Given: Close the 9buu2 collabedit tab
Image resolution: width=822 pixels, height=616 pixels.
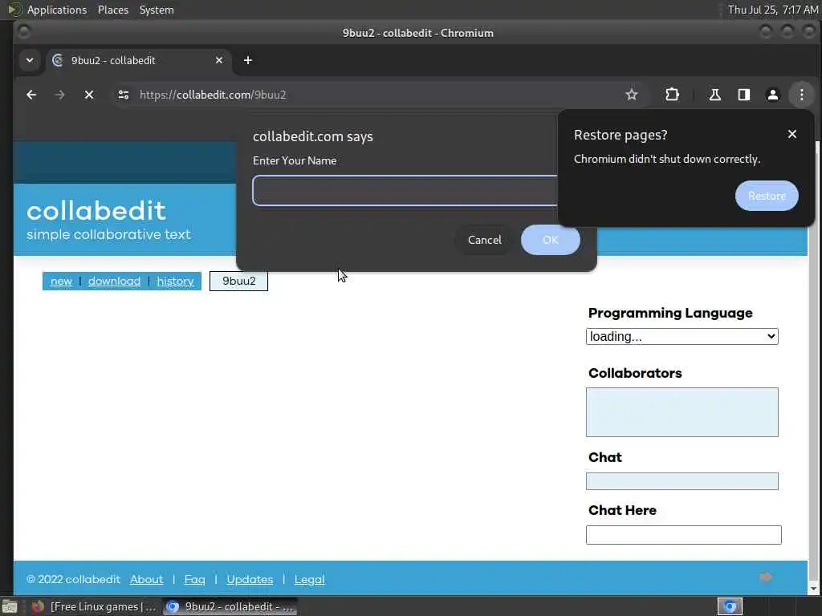Looking at the screenshot, I should pyautogui.click(x=219, y=60).
